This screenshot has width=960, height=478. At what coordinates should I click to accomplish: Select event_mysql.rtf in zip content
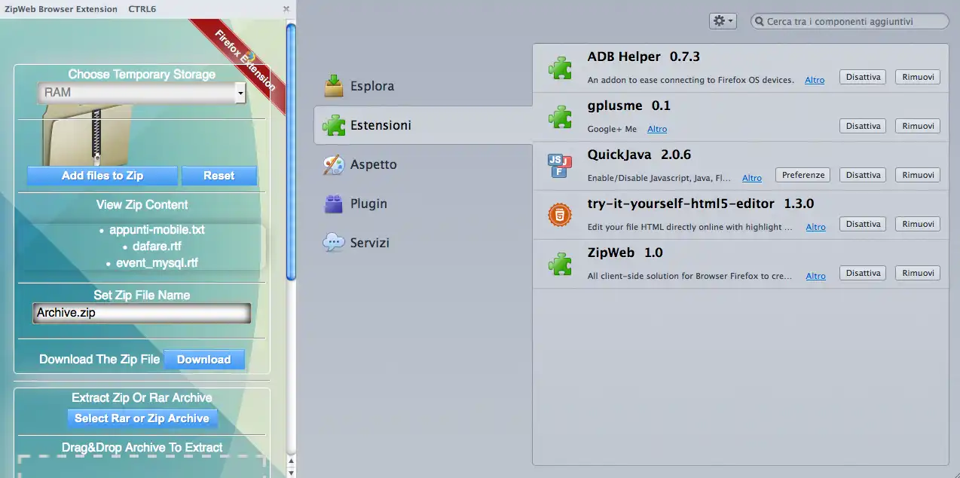157,263
